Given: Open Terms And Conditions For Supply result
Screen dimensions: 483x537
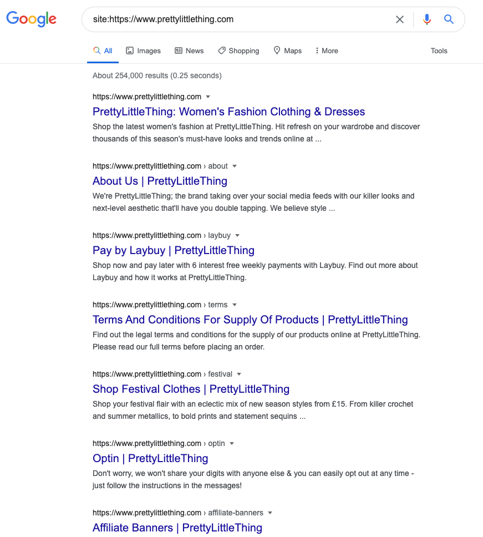Looking at the screenshot, I should tap(250, 320).
